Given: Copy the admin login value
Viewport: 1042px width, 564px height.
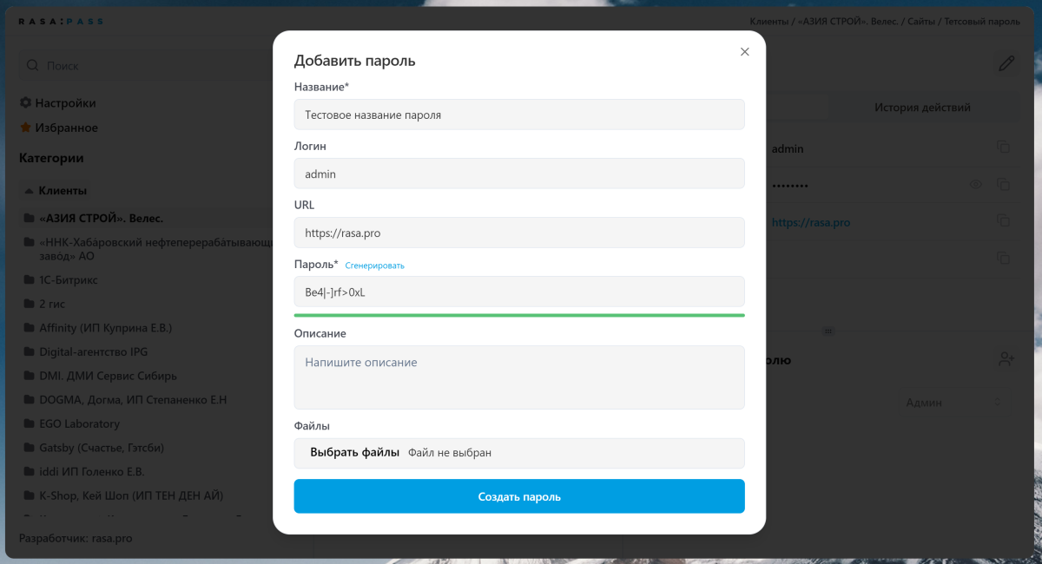Looking at the screenshot, I should (1003, 148).
